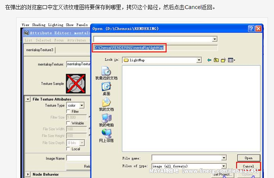Expand the Look in lightMap dropdown
This screenshot has height=178, width=274.
(x=199, y=60)
